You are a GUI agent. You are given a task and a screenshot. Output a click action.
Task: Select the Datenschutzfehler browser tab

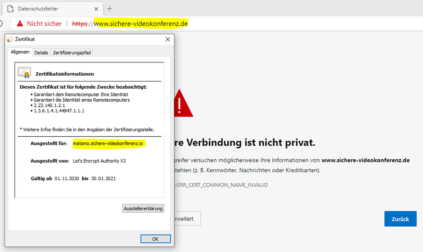[x=51, y=8]
